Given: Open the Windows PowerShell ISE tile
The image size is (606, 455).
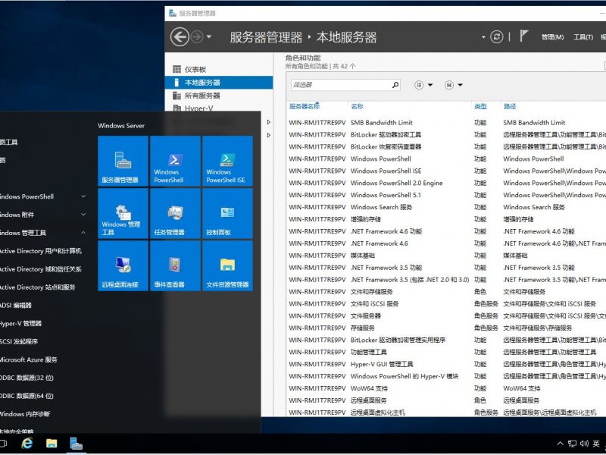Looking at the screenshot, I should point(227,161).
